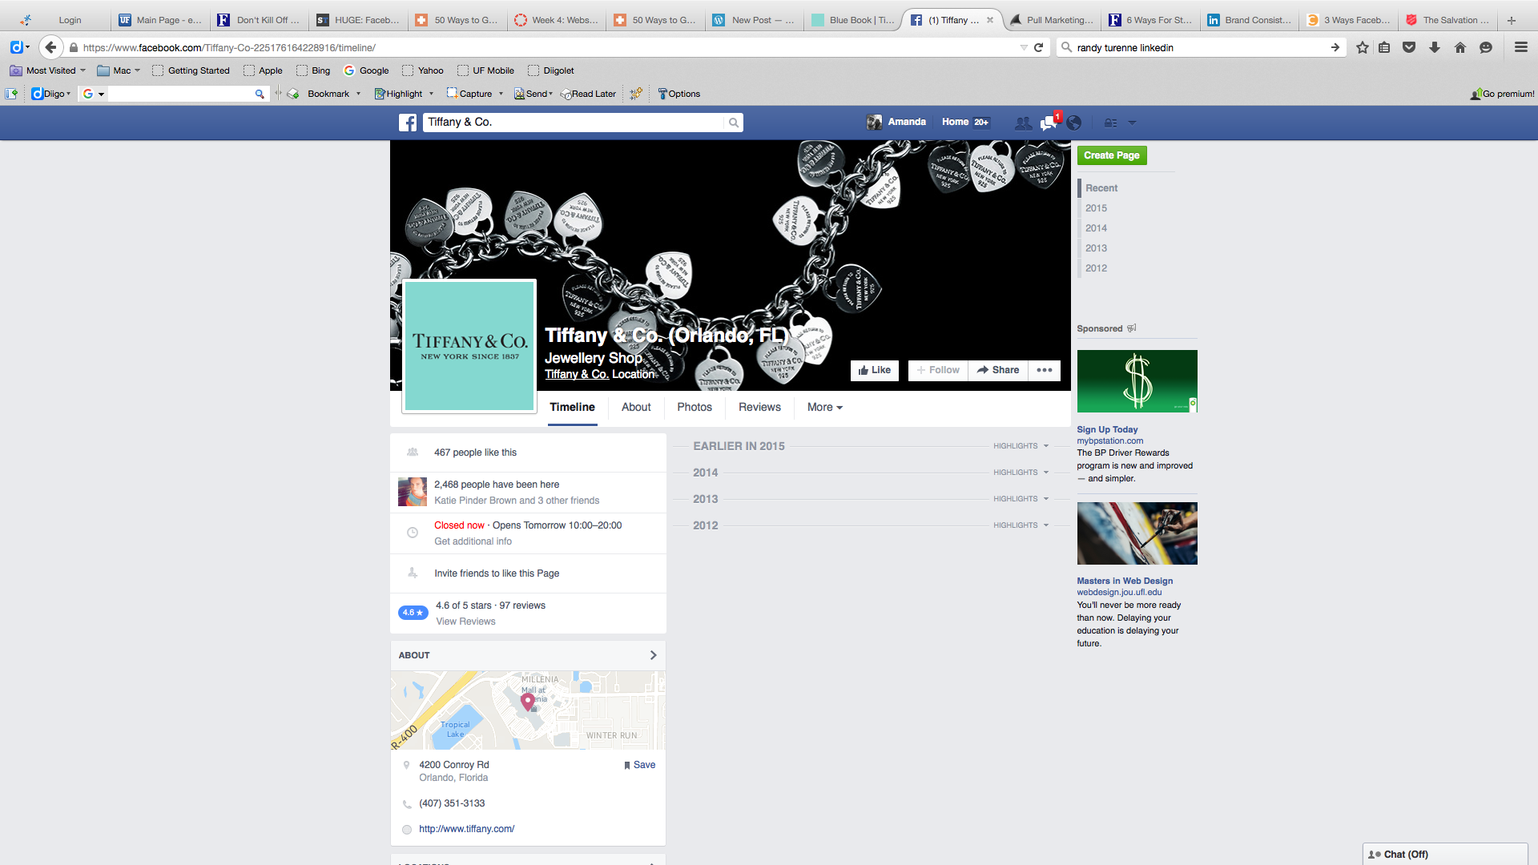Switch to the Photos tab
This screenshot has width=1538, height=865.
pyautogui.click(x=694, y=407)
